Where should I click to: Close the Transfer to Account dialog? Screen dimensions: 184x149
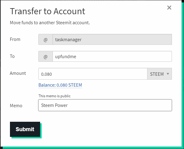(169, 8)
